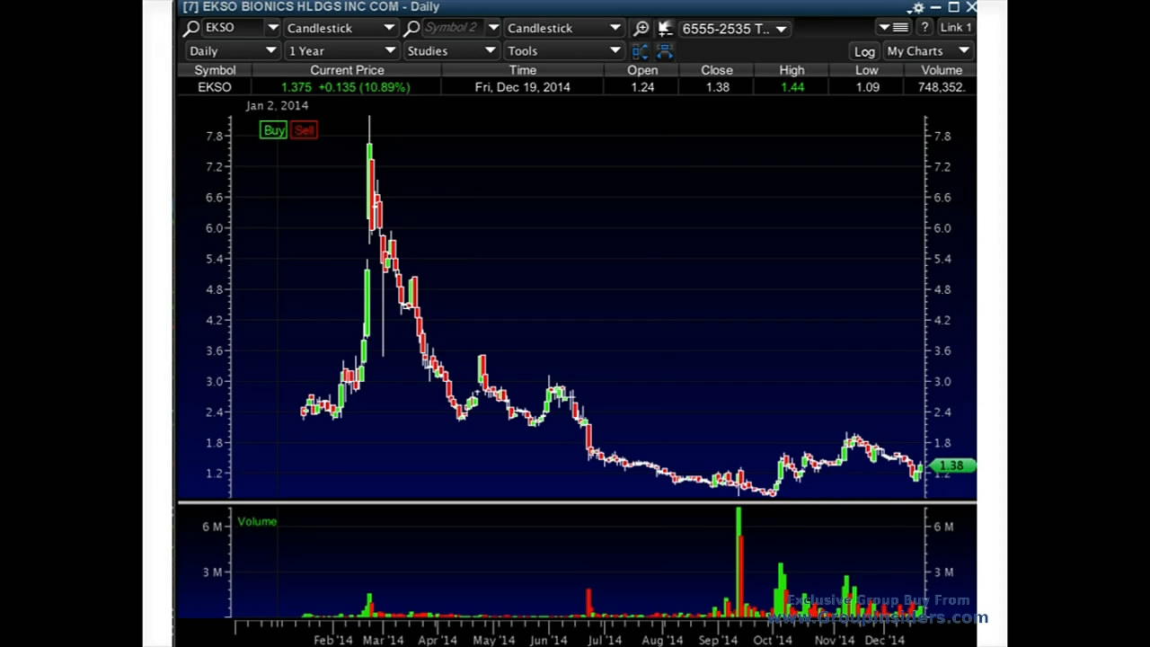This screenshot has height=647, width=1150.
Task: Click the current price 1.375 +0.135 value
Action: (346, 87)
